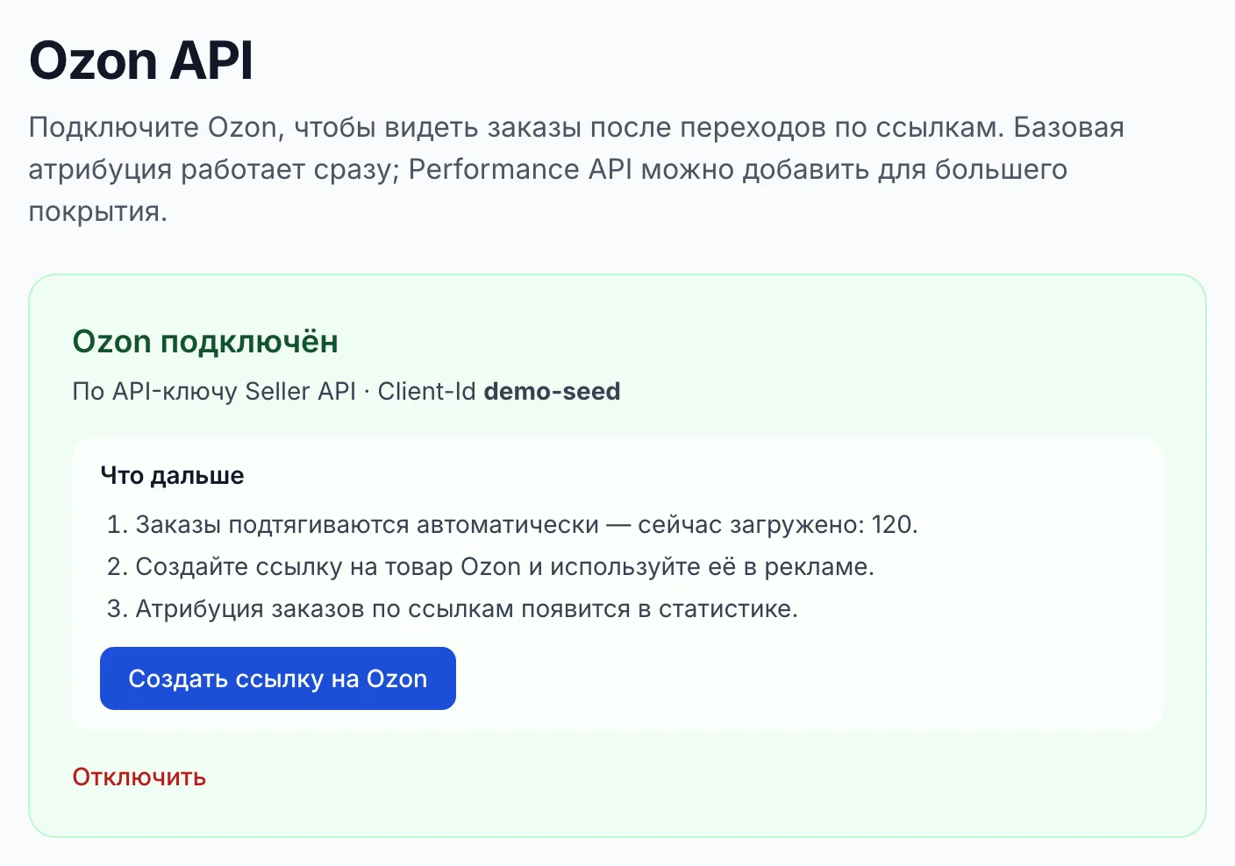This screenshot has height=866, width=1235.
Task: Click the red "Отключить" link
Action: tap(139, 777)
